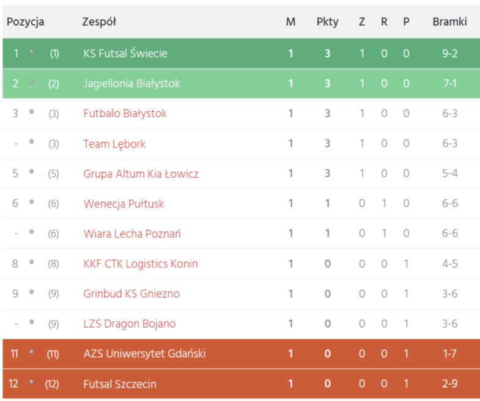The height and width of the screenshot is (401, 480).
Task: Click the Wenecja Pułtusk link
Action: [x=124, y=204]
